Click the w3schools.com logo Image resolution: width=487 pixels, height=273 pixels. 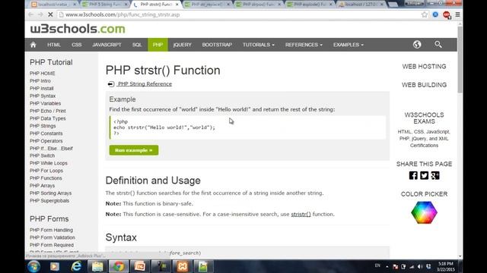pyautogui.click(x=78, y=29)
